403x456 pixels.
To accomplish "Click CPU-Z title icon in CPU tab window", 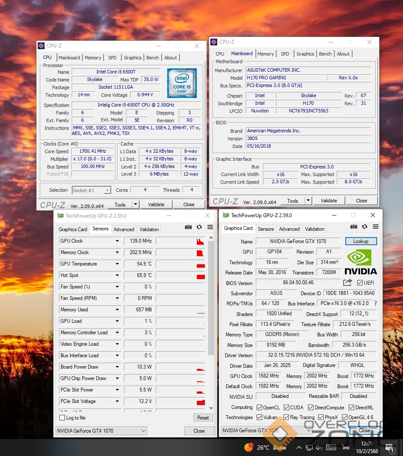I will tap(41, 46).
